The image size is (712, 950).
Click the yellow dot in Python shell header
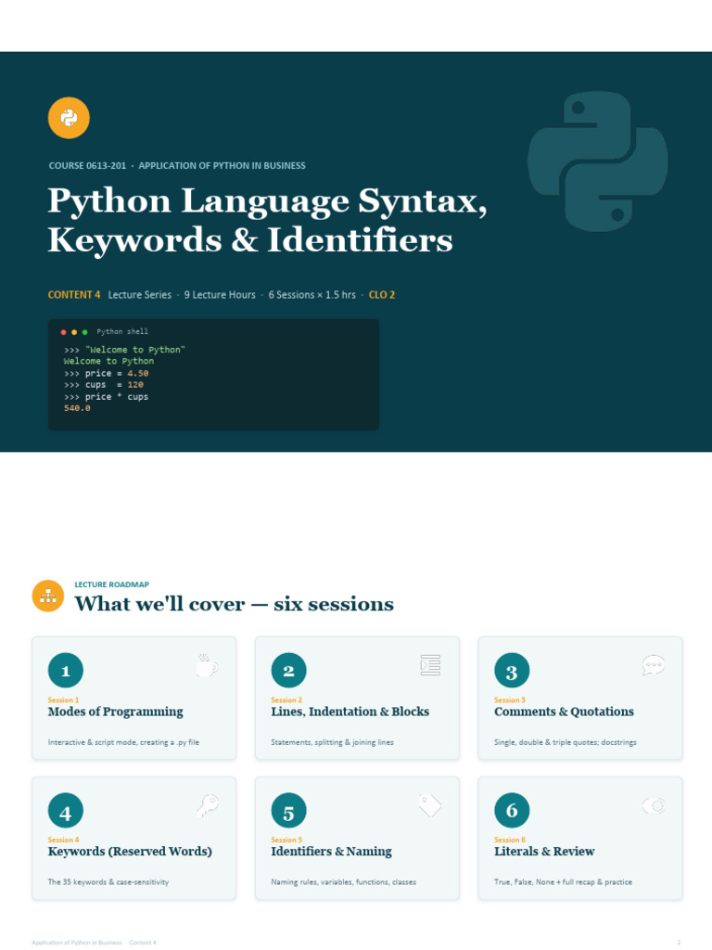click(x=74, y=332)
